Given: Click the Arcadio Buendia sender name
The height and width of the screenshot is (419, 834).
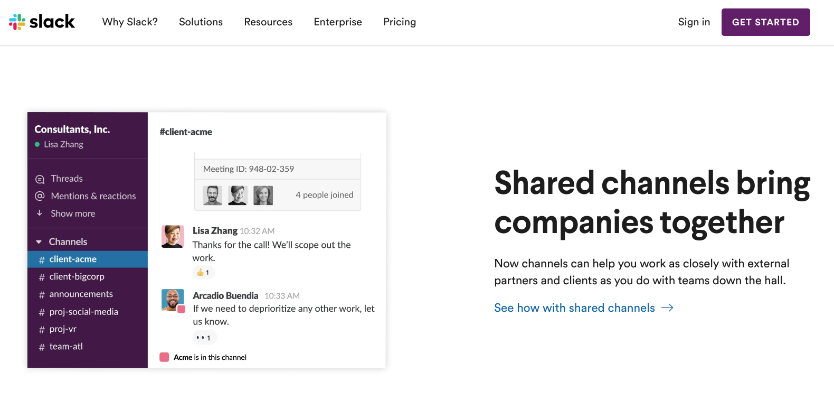Looking at the screenshot, I should [225, 295].
